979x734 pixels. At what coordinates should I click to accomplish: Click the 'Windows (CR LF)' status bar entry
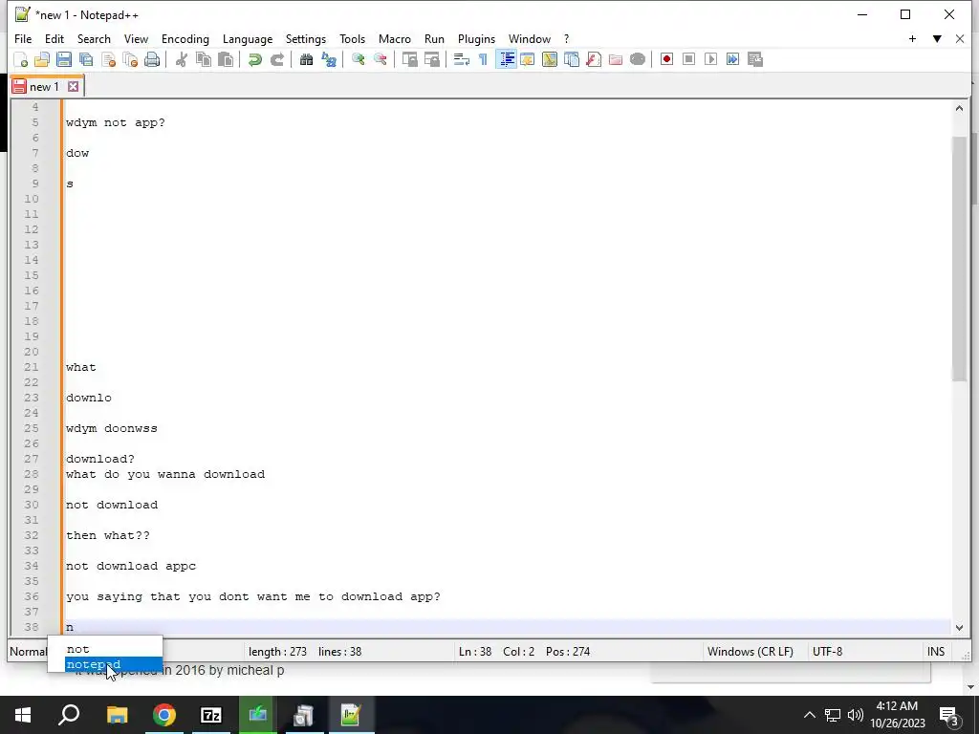[750, 652]
